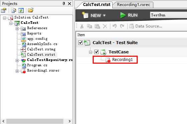Click the CalcTest project icon

point(17,23)
